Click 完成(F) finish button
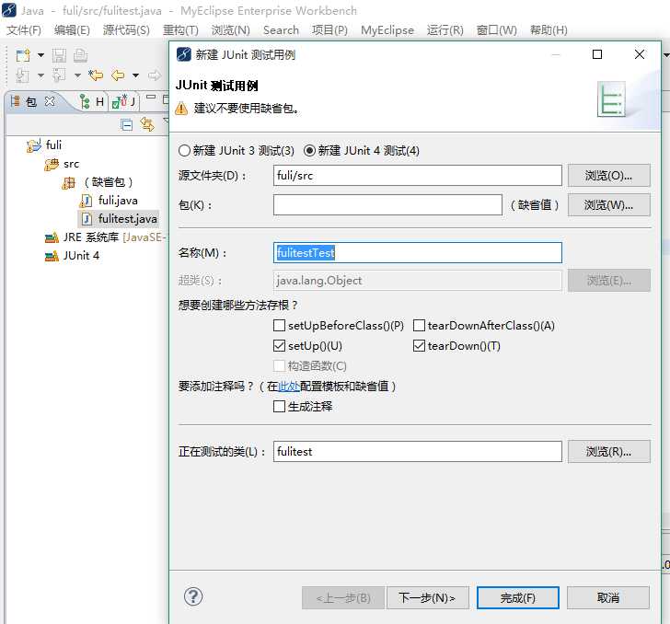Screen dimensions: 670x624 pos(518,597)
